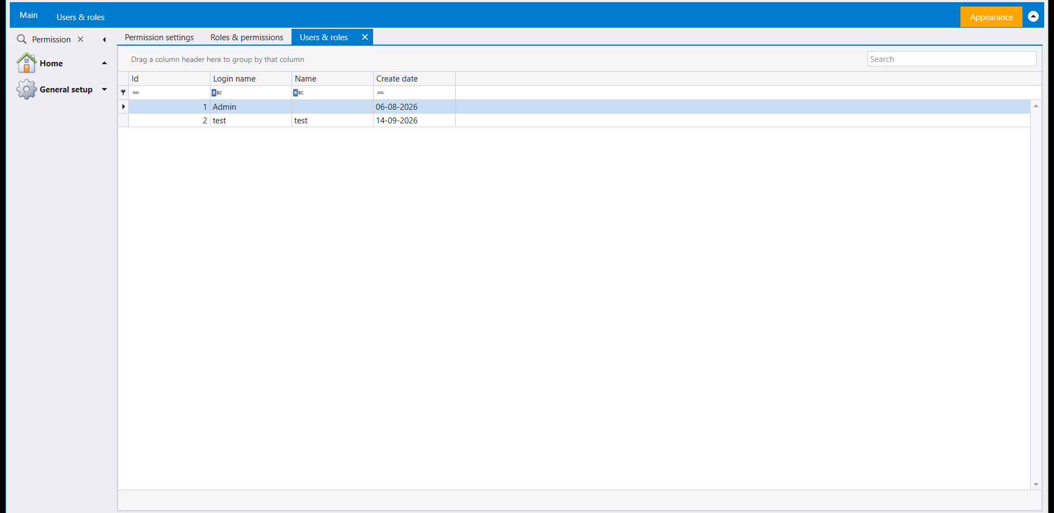
Task: Sort by the Create date column header
Action: click(x=414, y=78)
